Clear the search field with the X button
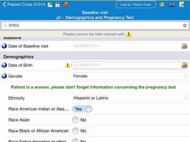Viewport: 190px width, 142px height. [185, 25]
